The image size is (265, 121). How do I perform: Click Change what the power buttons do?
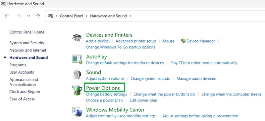[164, 94]
